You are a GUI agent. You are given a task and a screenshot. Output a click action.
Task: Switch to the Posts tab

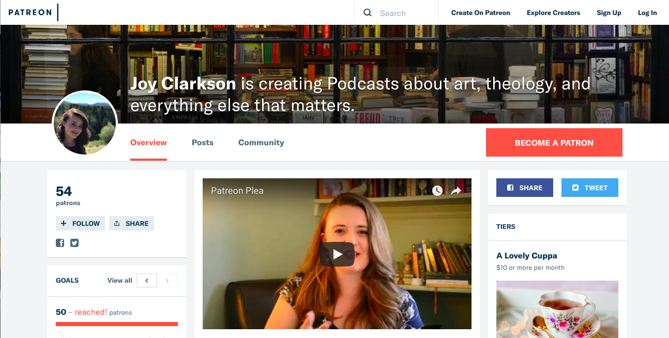[x=203, y=143]
